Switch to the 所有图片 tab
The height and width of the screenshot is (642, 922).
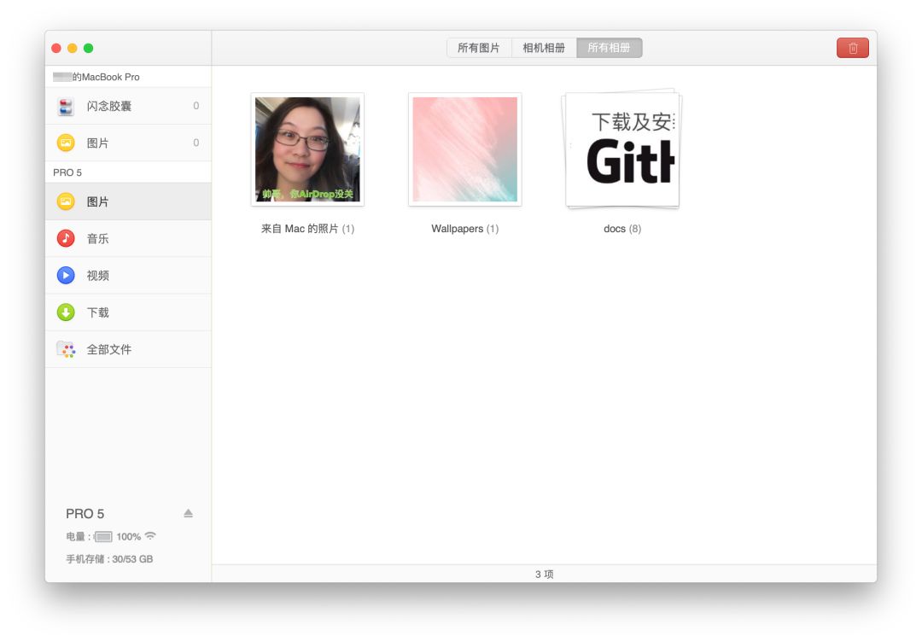(477, 48)
